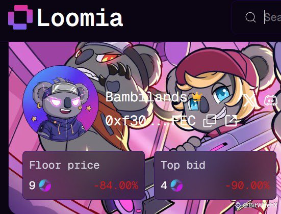
Task: Open contract address in external explorer
Action: [x=231, y=121]
